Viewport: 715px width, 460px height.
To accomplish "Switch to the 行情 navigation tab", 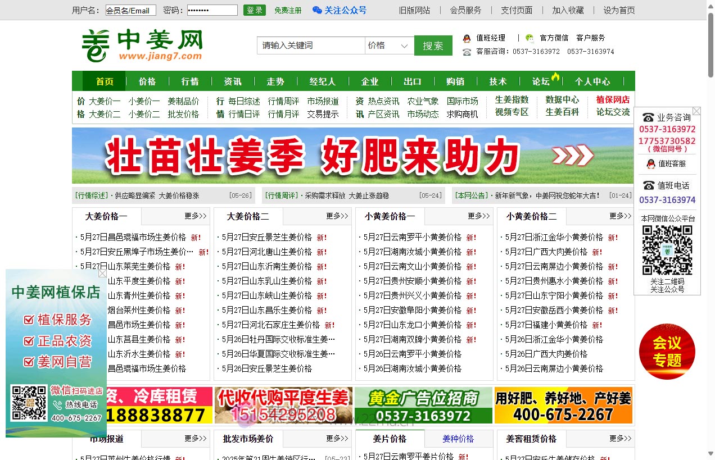I will point(190,81).
